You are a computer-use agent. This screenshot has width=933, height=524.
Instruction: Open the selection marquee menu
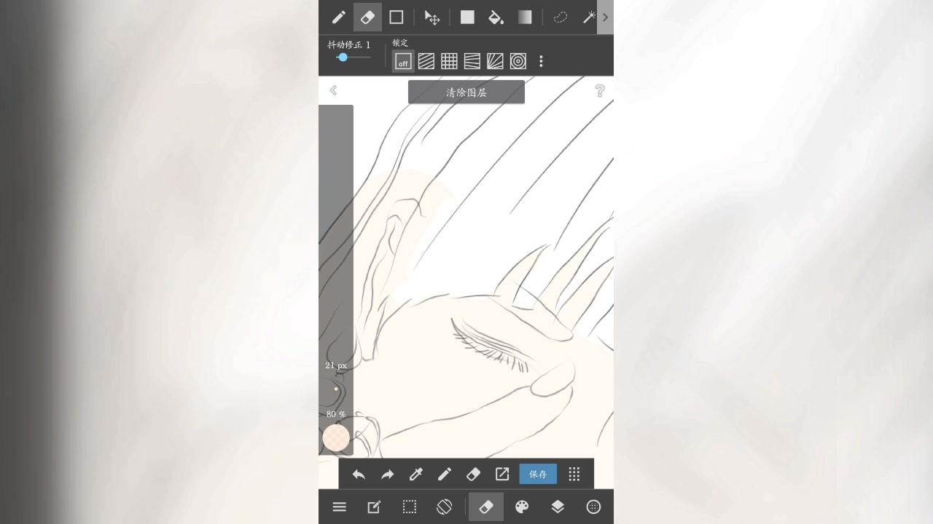(x=410, y=507)
